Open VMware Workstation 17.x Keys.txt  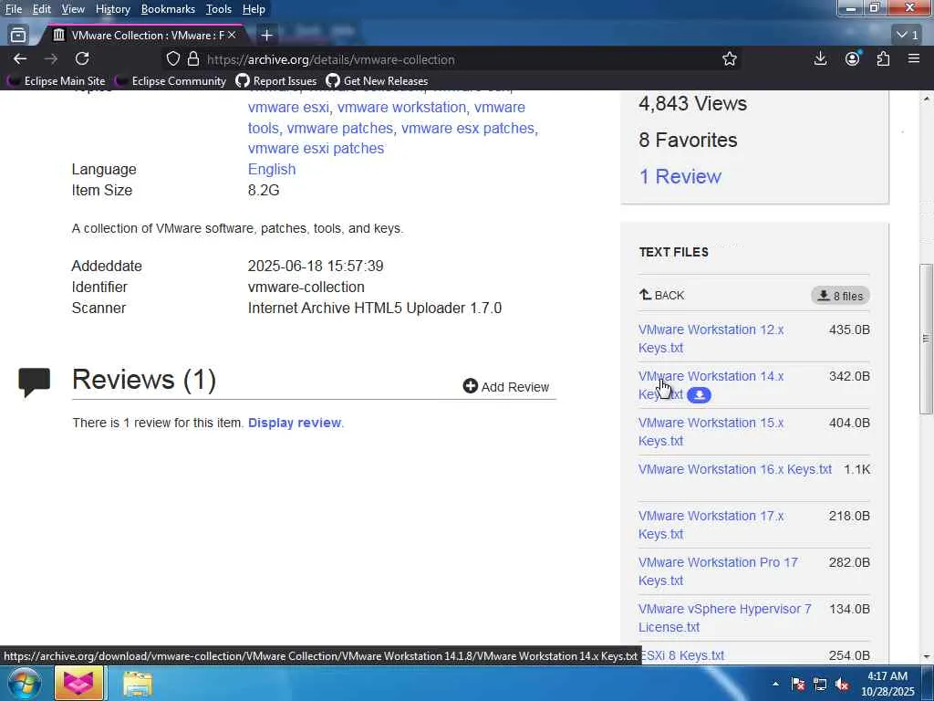(x=711, y=525)
